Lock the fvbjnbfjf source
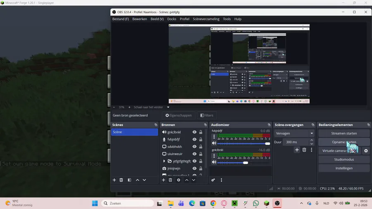The height and width of the screenshot is (209, 372). (201, 139)
